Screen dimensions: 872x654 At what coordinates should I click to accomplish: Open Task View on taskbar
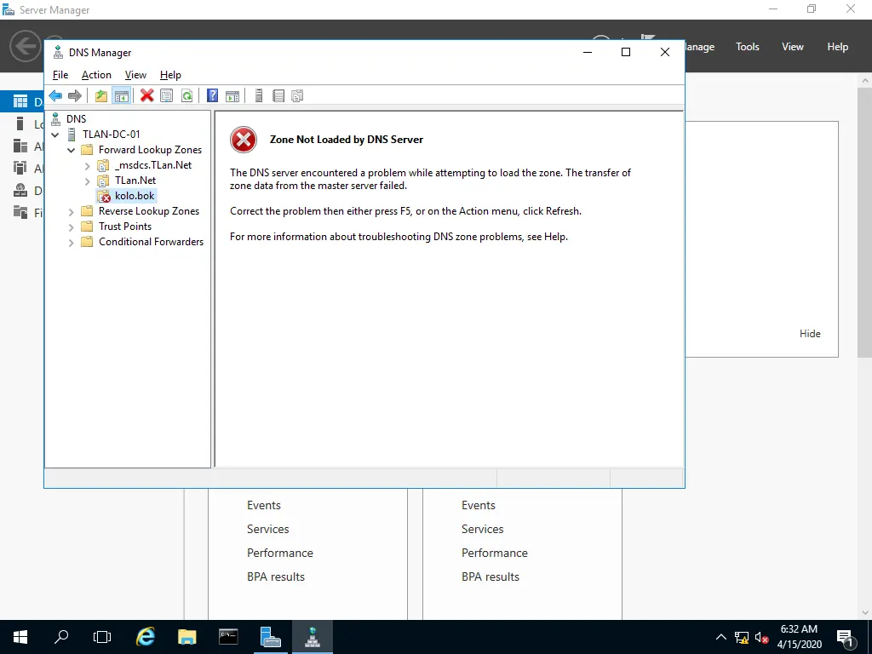[x=102, y=637]
